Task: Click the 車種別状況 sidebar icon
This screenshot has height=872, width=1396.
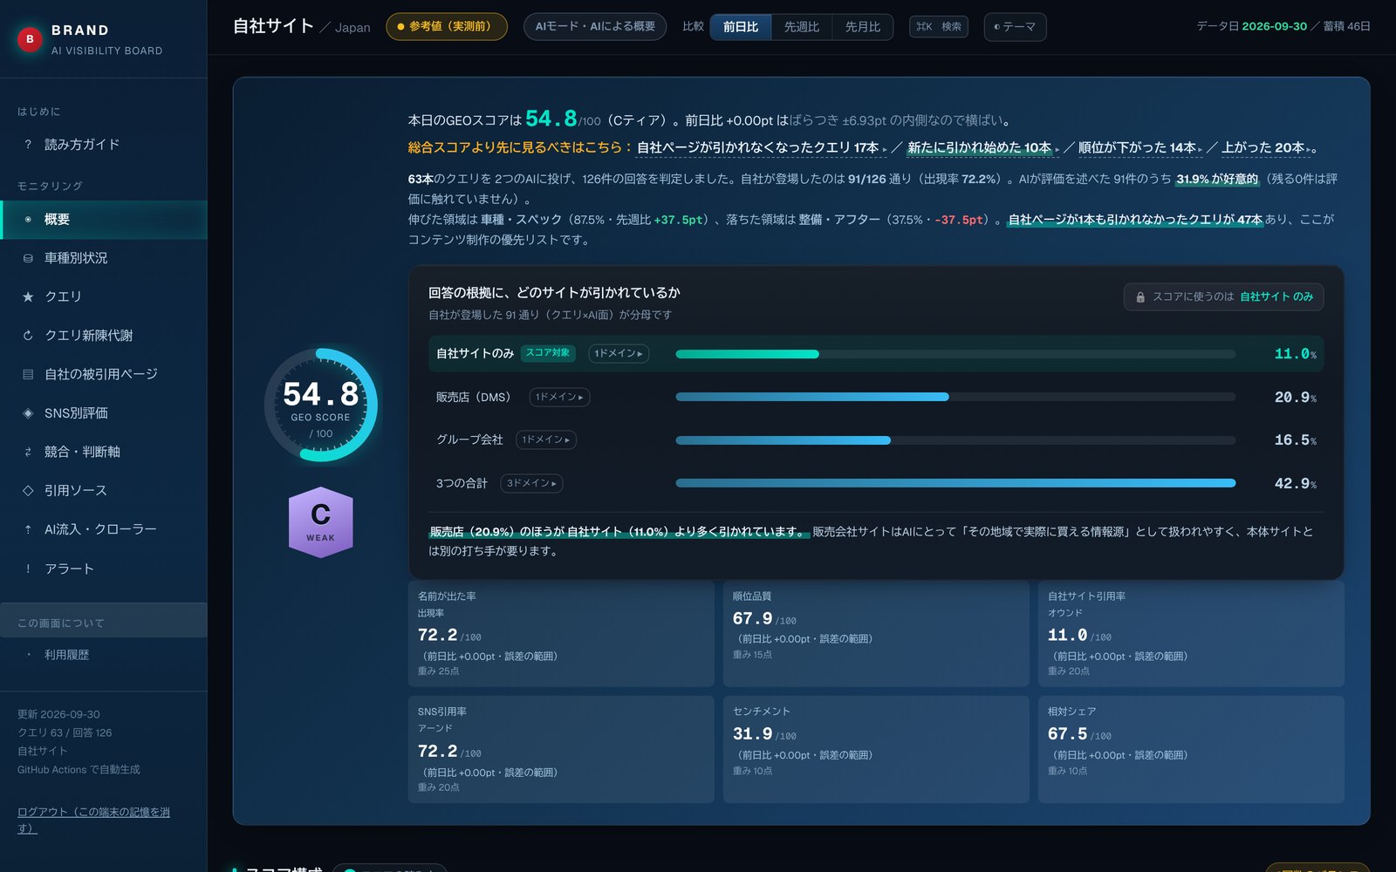Action: click(x=28, y=258)
